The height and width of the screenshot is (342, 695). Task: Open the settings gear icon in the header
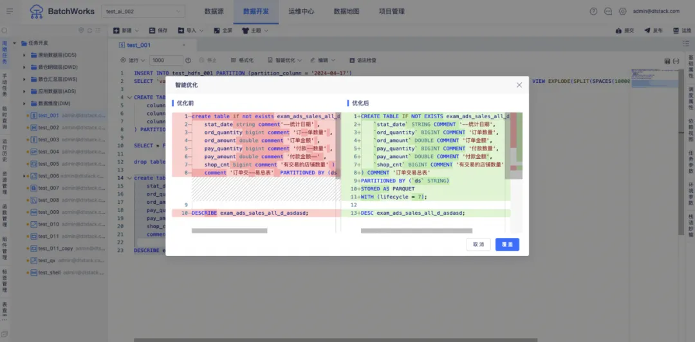click(x=622, y=11)
